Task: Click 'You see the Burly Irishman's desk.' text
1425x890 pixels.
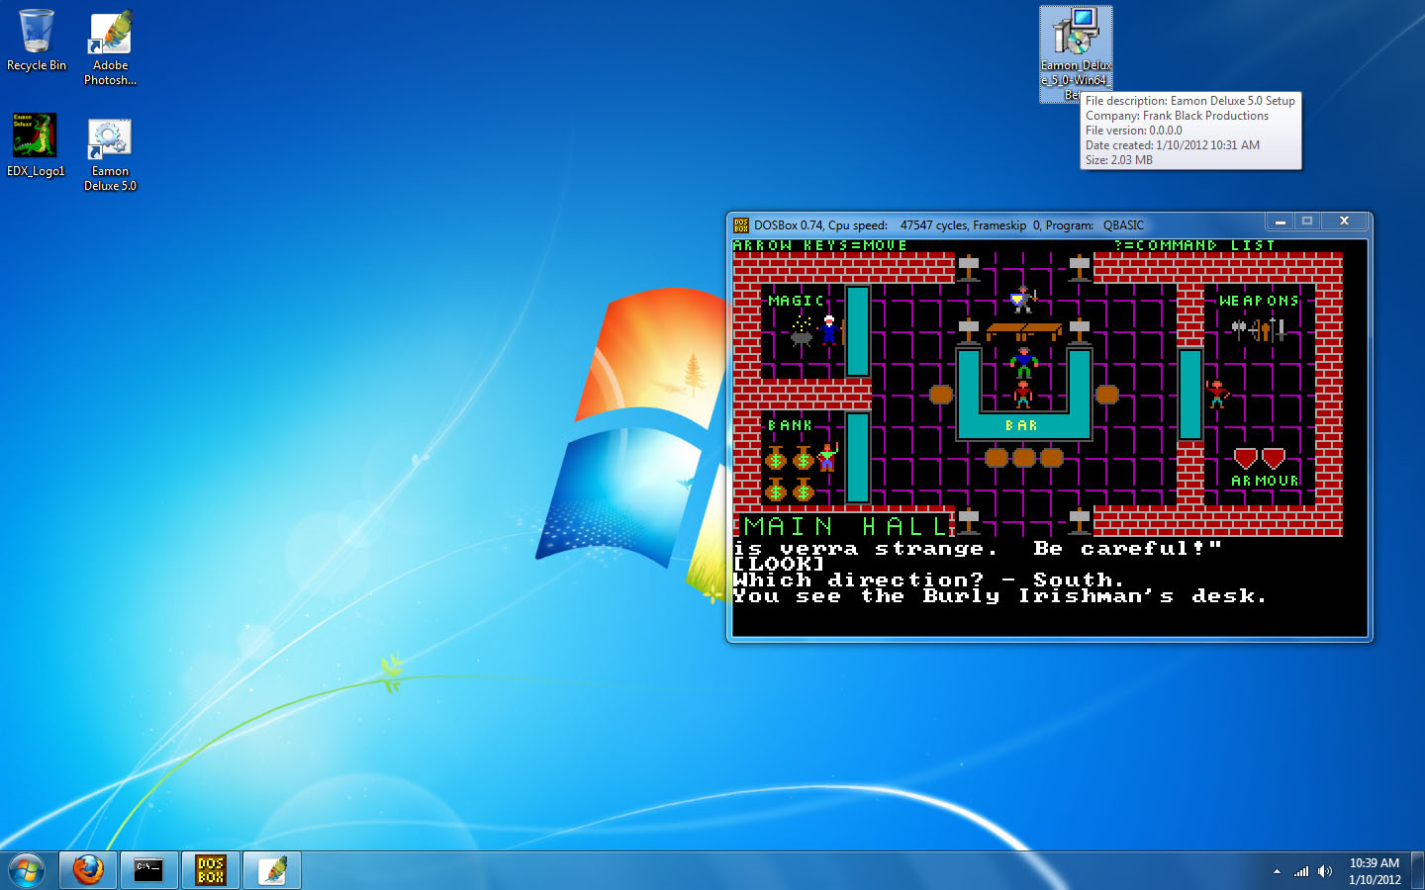Action: click(x=999, y=595)
